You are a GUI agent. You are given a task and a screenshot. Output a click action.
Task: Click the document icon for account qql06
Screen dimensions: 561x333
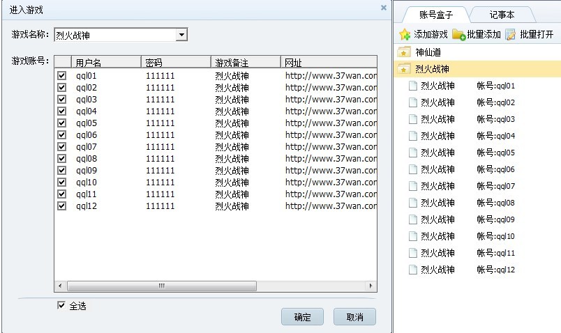click(x=412, y=169)
